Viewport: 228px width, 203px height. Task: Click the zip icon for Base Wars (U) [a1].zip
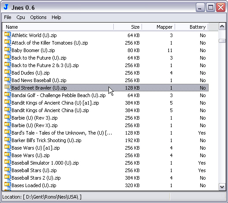[7, 147]
